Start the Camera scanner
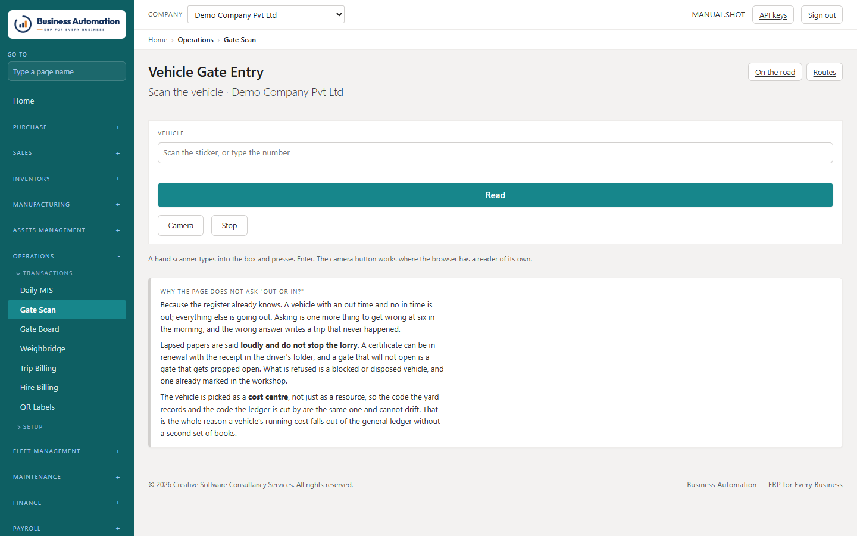 (x=180, y=225)
